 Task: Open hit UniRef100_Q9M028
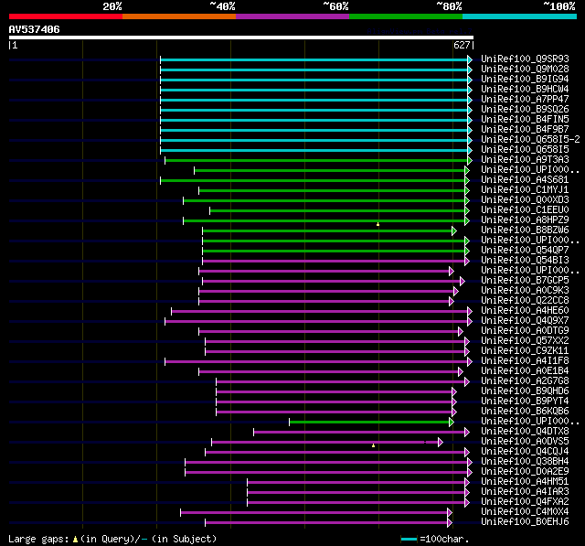(x=525, y=69)
